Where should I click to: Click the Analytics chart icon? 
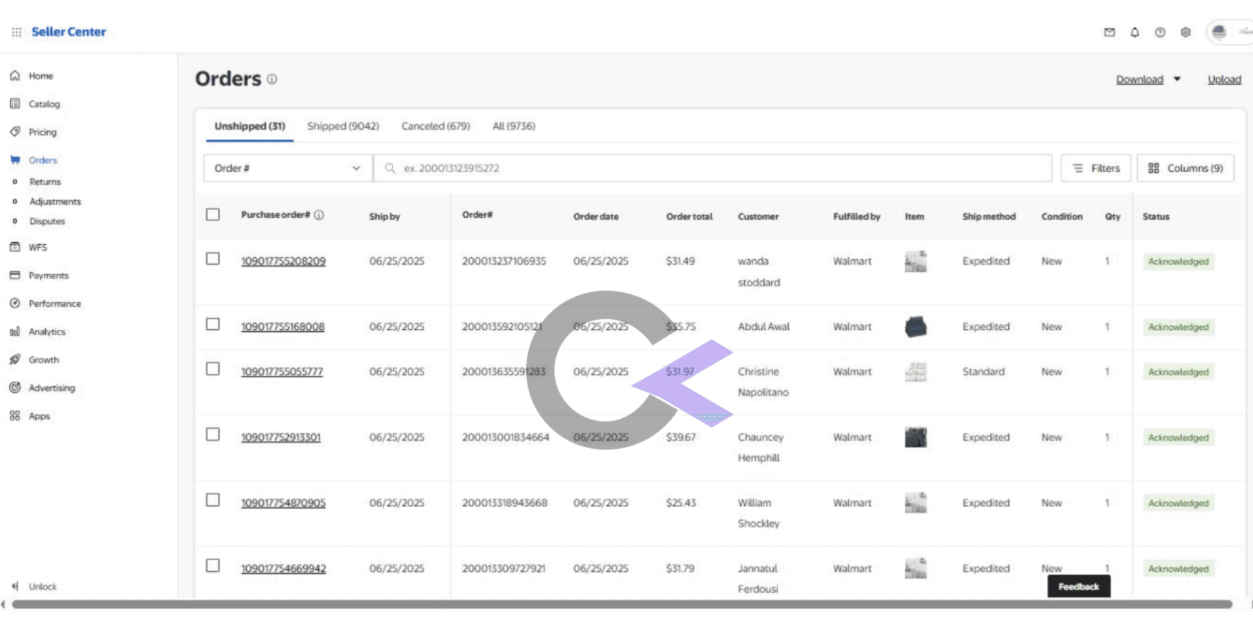click(15, 332)
